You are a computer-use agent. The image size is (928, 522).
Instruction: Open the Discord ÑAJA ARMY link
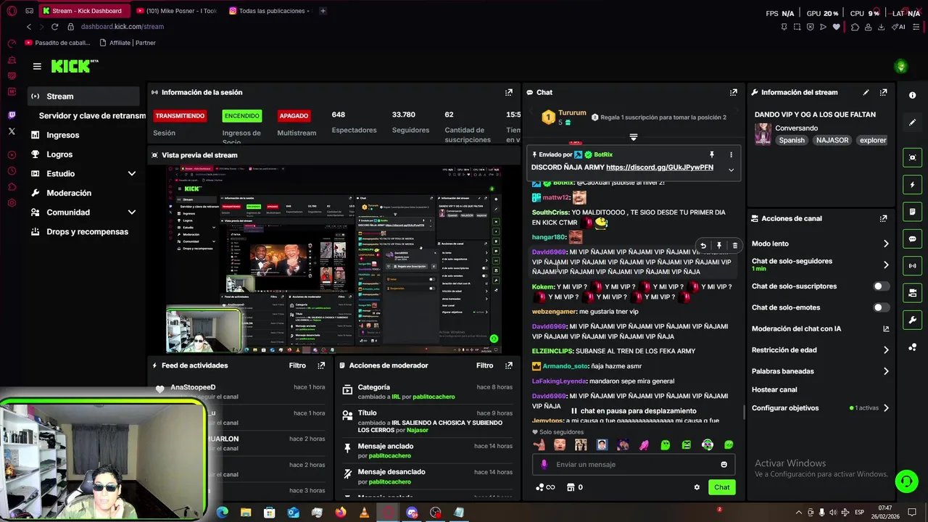[x=659, y=167]
